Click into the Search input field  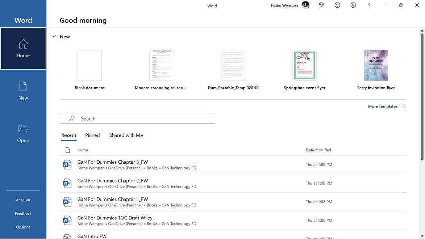pos(137,118)
